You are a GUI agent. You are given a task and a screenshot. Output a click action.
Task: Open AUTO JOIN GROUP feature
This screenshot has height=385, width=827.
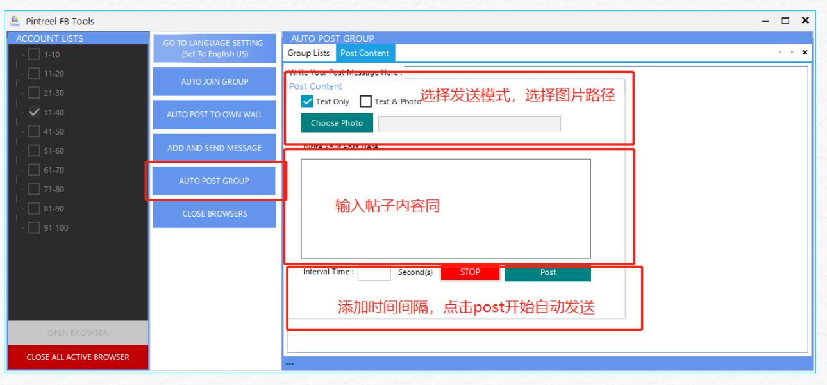pos(215,81)
